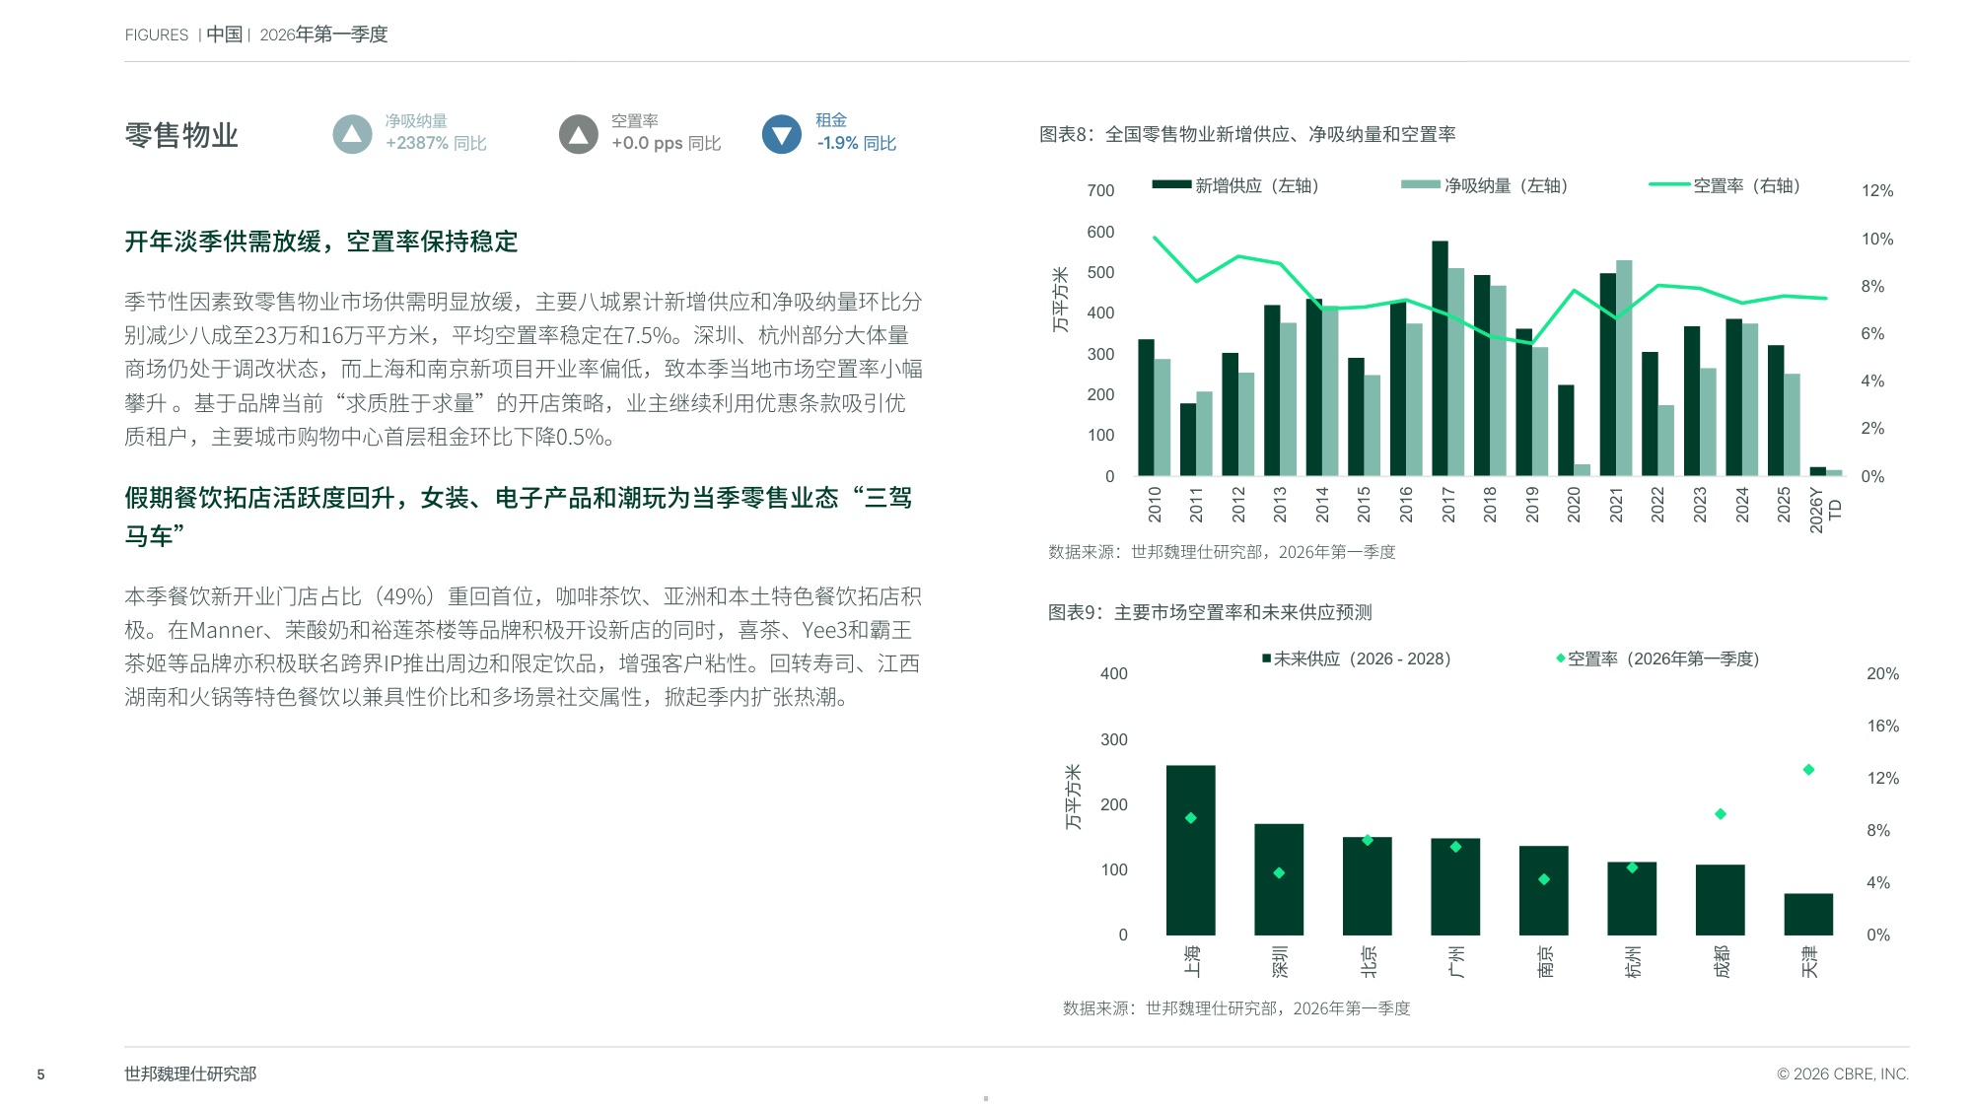1972x1109 pixels.
Task: Click the header text 2026年第一季度
Action: (323, 35)
